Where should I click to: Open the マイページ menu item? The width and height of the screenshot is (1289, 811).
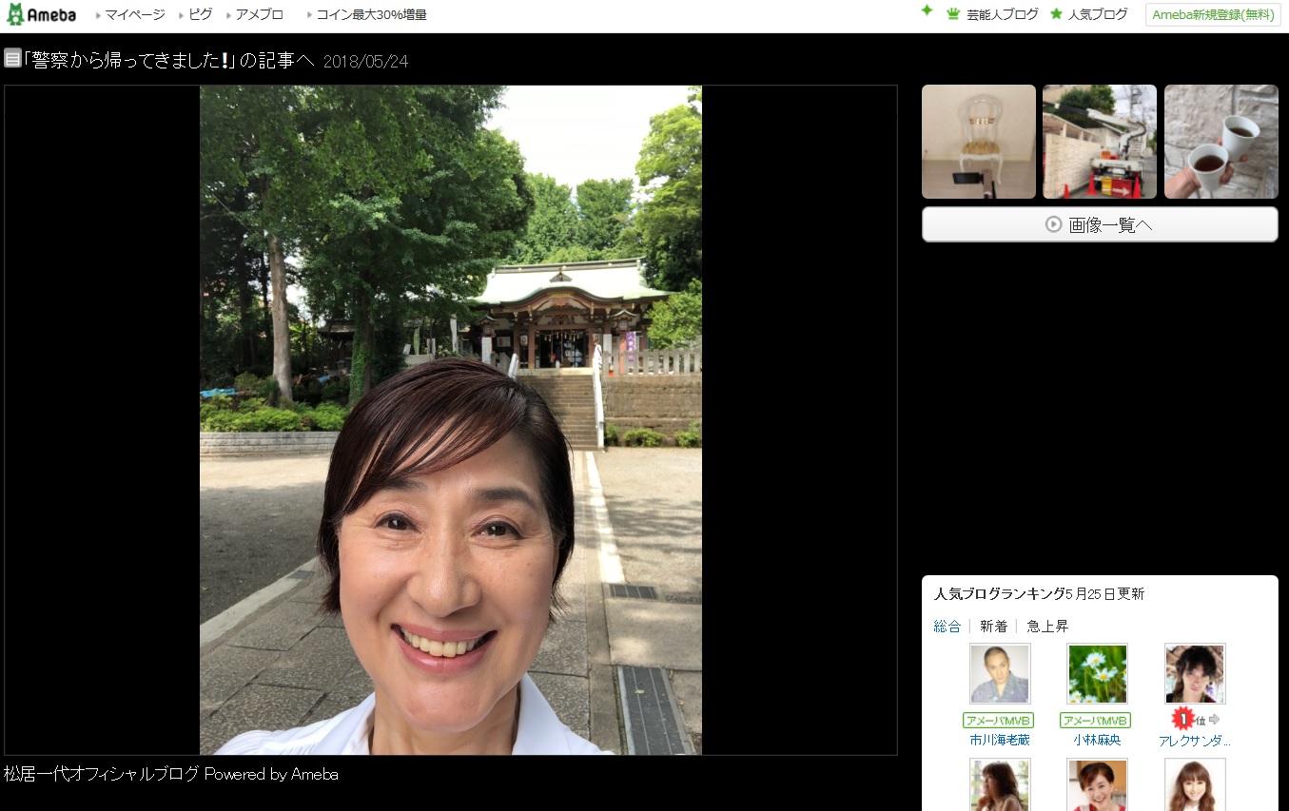(x=134, y=14)
